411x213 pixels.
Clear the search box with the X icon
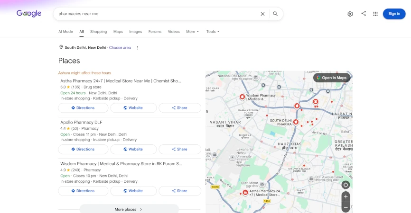click(262, 14)
